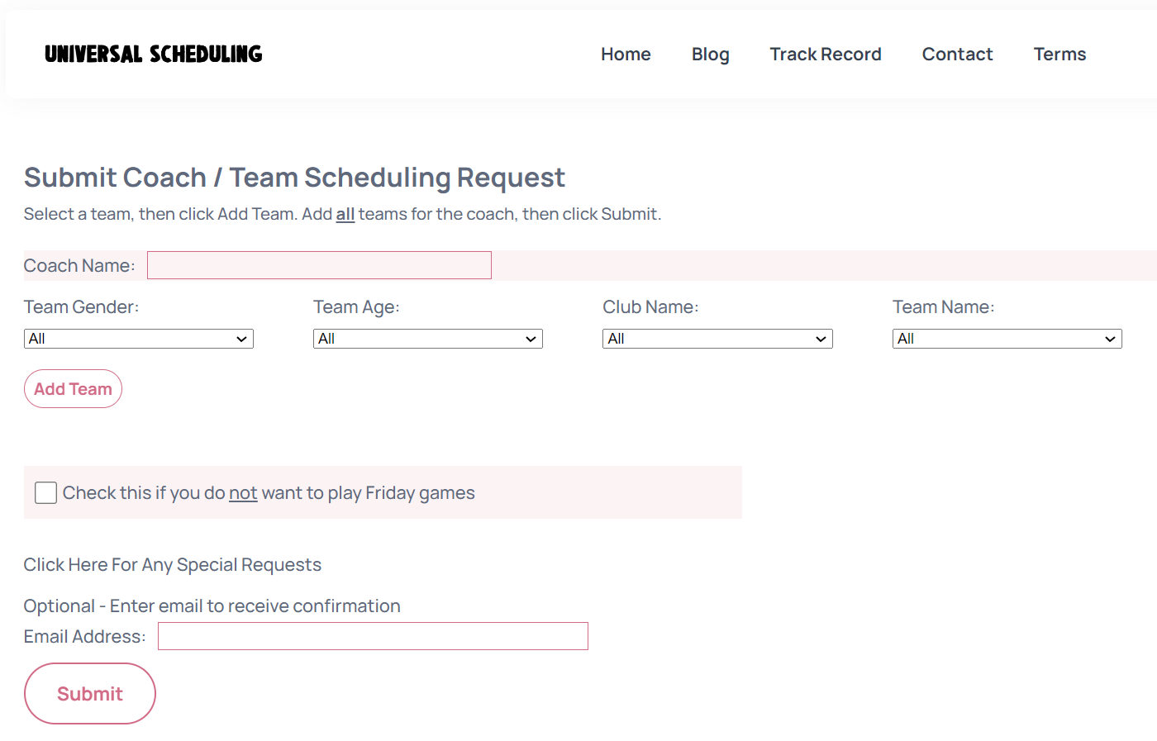
Task: Open the special requests section
Action: tap(172, 564)
